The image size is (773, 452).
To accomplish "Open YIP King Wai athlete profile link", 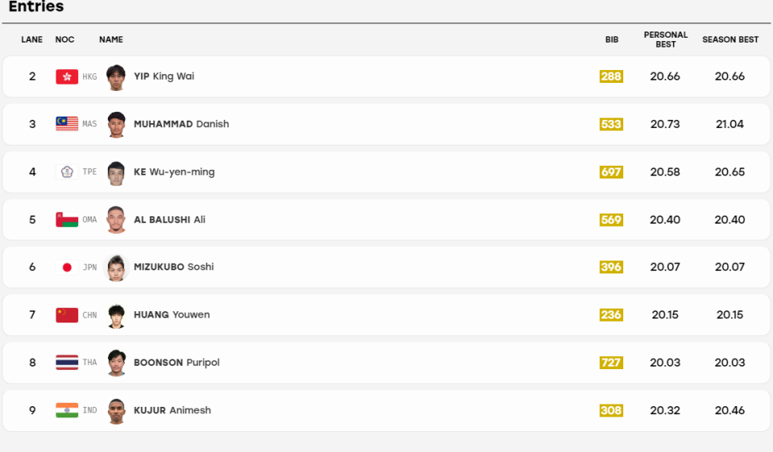I will [164, 76].
